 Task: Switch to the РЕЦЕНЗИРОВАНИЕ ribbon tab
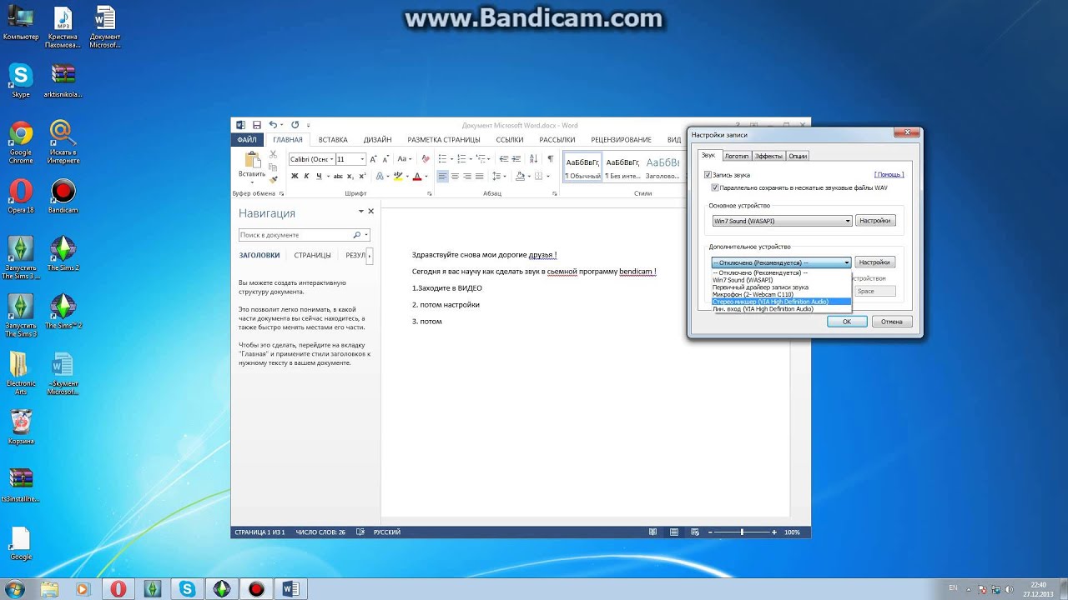(621, 140)
